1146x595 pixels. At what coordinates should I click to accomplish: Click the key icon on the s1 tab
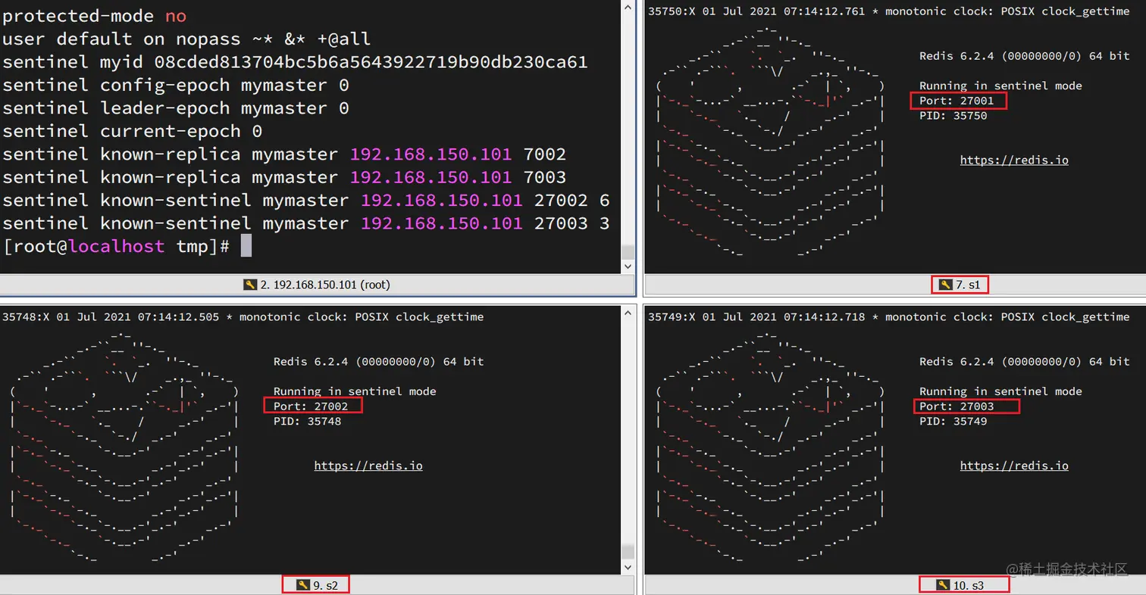[x=947, y=284]
